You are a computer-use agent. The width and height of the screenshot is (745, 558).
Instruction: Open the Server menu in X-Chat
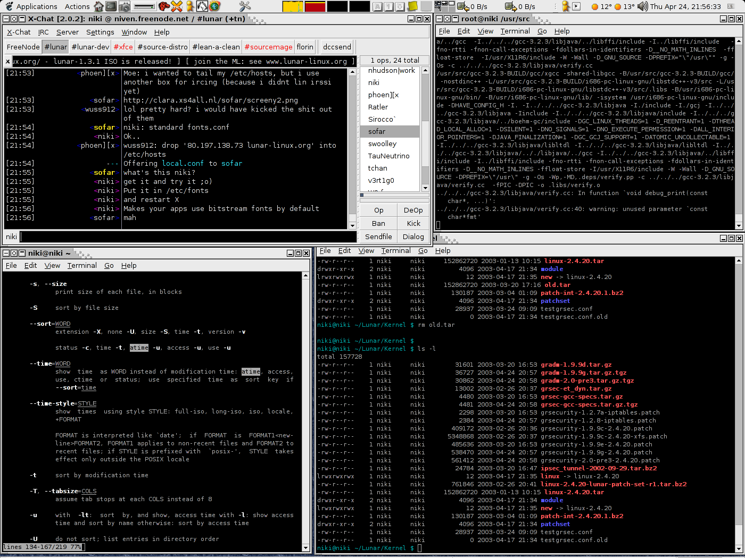point(68,32)
